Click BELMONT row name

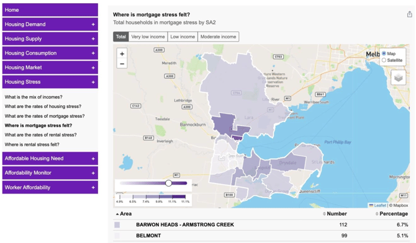tap(148, 236)
